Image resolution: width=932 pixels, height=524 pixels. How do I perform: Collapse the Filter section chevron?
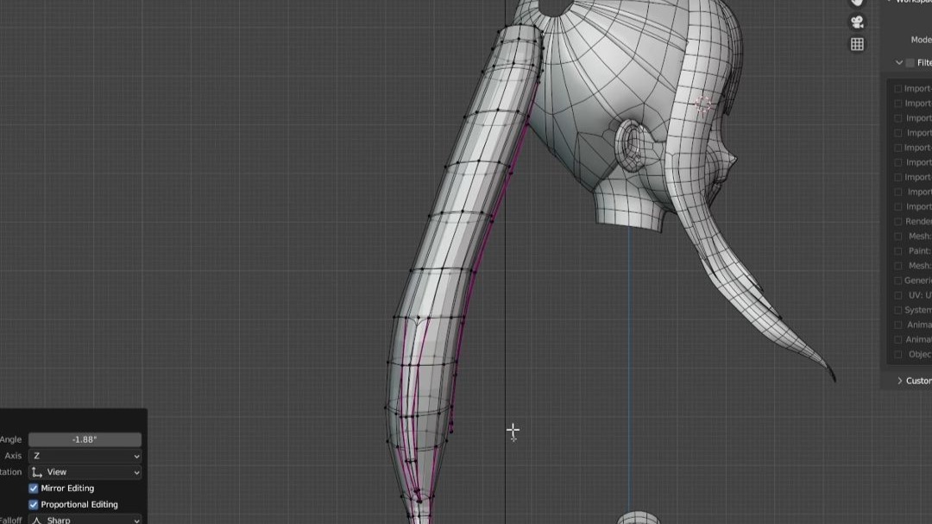point(899,62)
